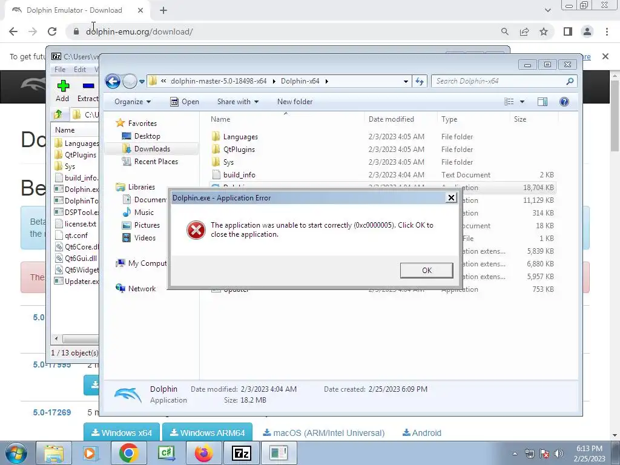Expand the Dolphin-x64 breadcrumb arrow
The width and height of the screenshot is (620, 465).
326,82
